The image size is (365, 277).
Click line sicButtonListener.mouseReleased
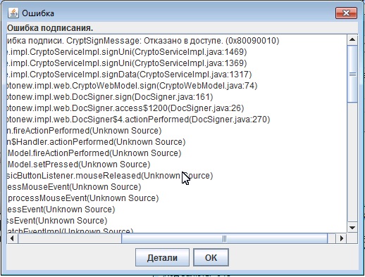[110, 176]
